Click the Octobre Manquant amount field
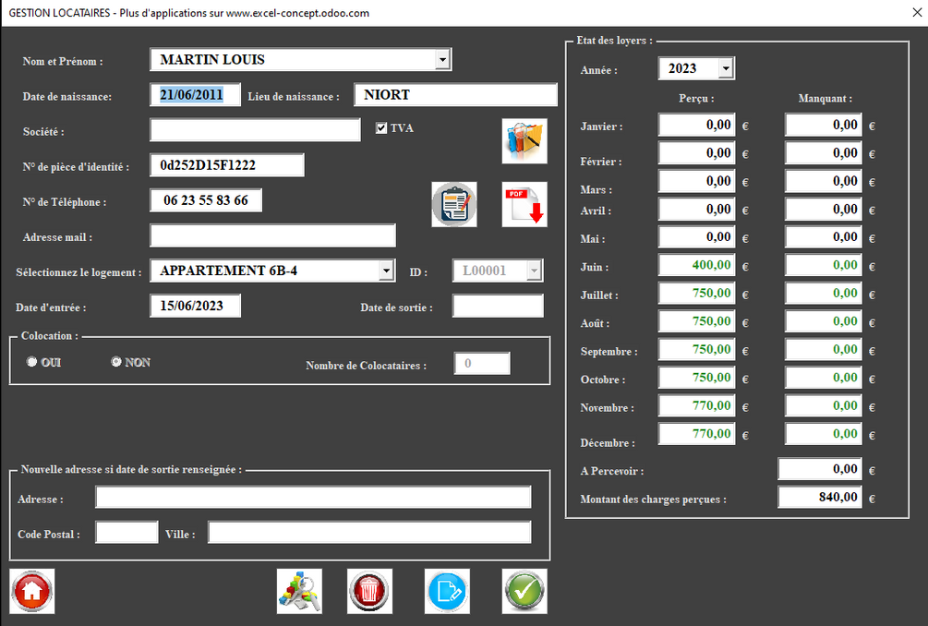Screen dimensions: 928x626 (x=824, y=378)
